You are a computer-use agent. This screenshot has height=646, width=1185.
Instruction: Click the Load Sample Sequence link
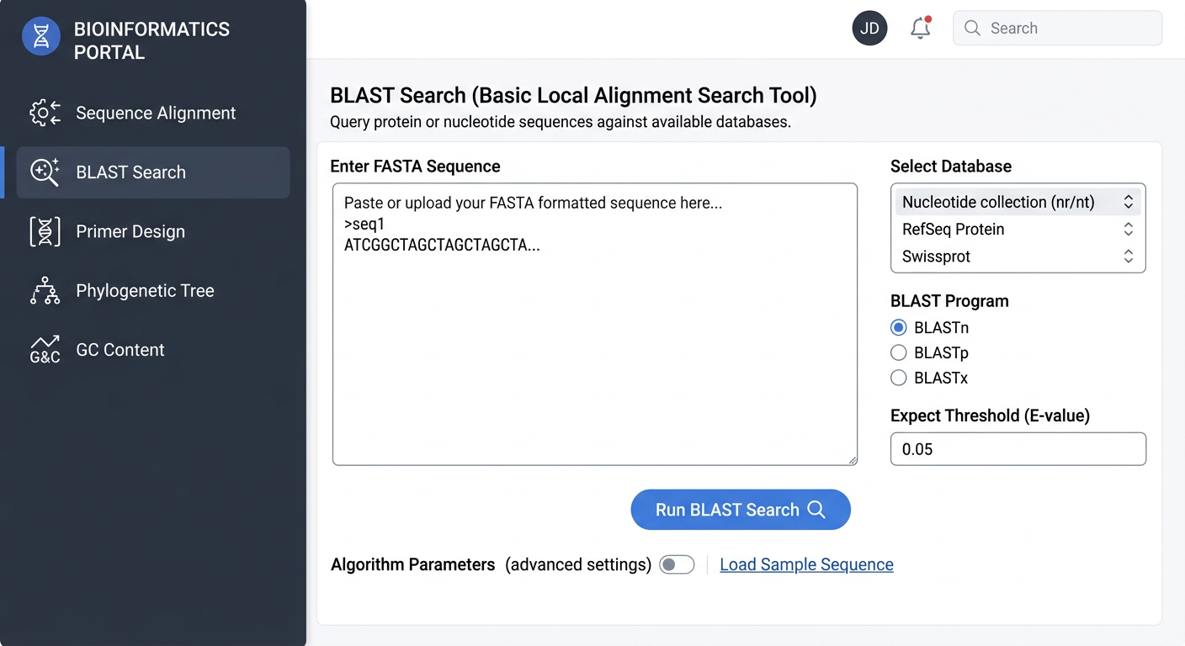point(806,564)
